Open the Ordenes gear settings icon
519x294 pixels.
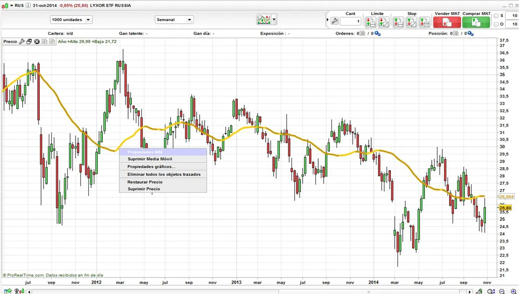pos(377,33)
